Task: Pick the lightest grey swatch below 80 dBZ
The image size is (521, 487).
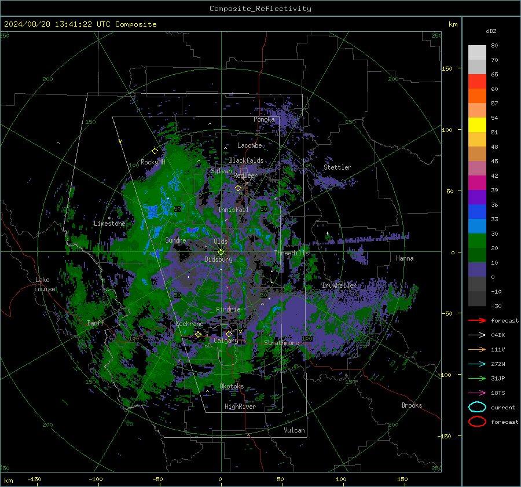Action: coord(477,53)
